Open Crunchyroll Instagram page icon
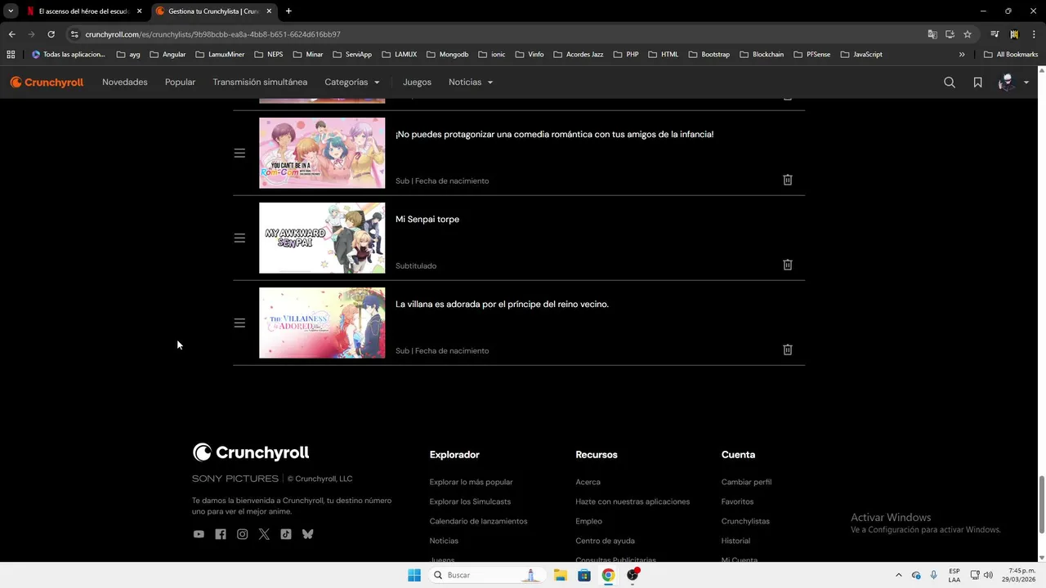The height and width of the screenshot is (588, 1046). coord(243,534)
